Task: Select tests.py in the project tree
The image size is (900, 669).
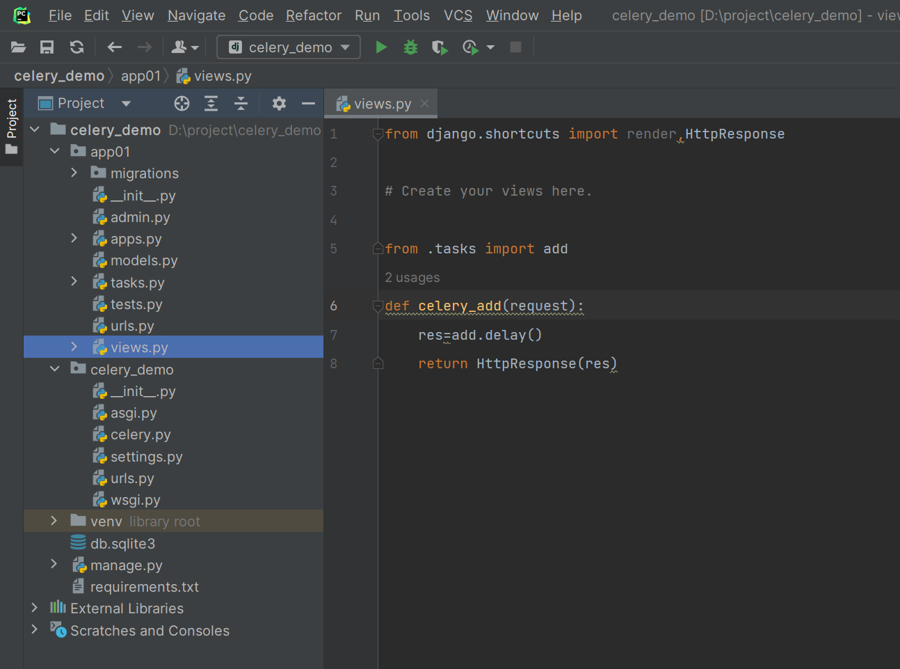Action: click(136, 304)
